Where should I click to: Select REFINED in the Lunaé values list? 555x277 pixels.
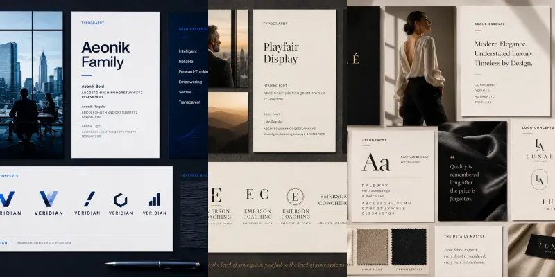(481, 91)
